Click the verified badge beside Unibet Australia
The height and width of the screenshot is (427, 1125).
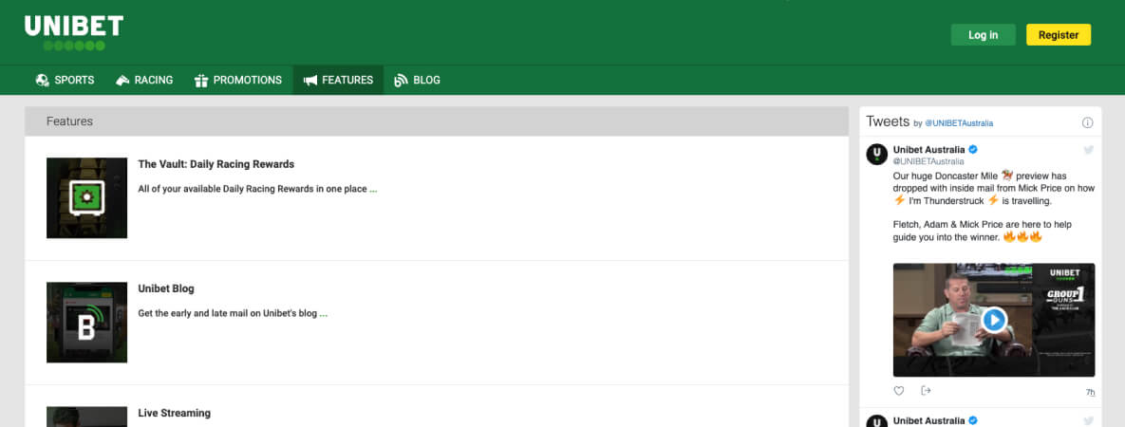click(974, 149)
